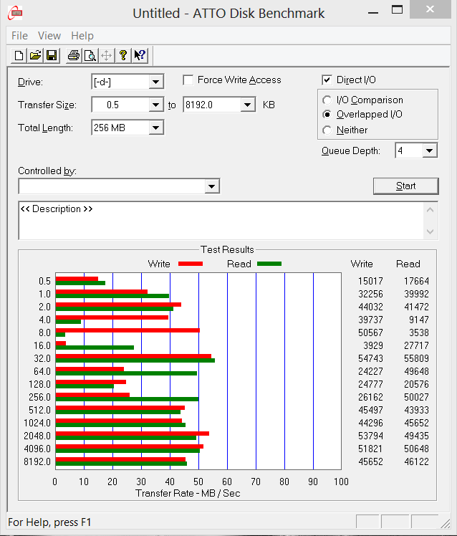Print results using the printer icon
The height and width of the screenshot is (536, 457).
[x=73, y=55]
